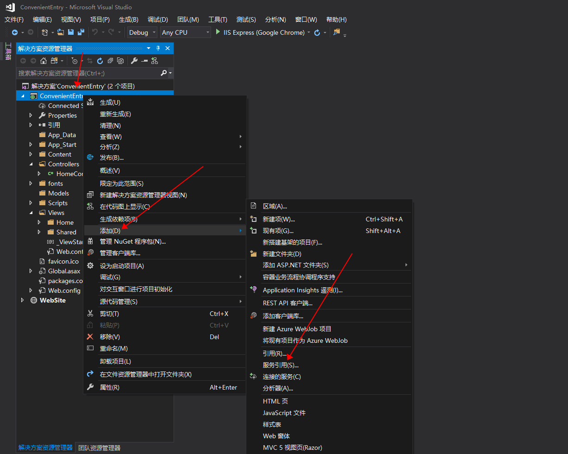Toggle auto-hide pin on Solution Explorer panel
This screenshot has width=568, height=454.
[158, 48]
